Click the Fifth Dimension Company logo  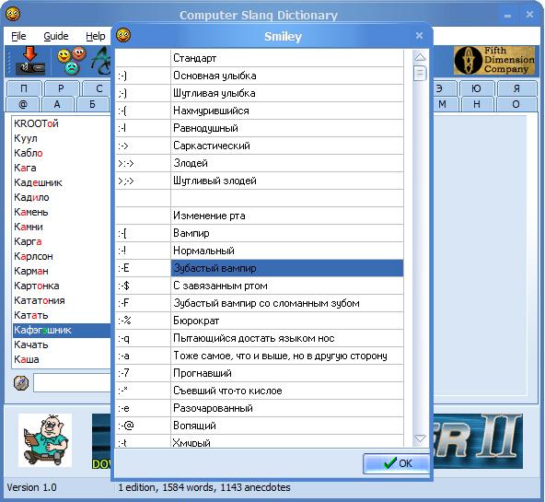tap(494, 61)
